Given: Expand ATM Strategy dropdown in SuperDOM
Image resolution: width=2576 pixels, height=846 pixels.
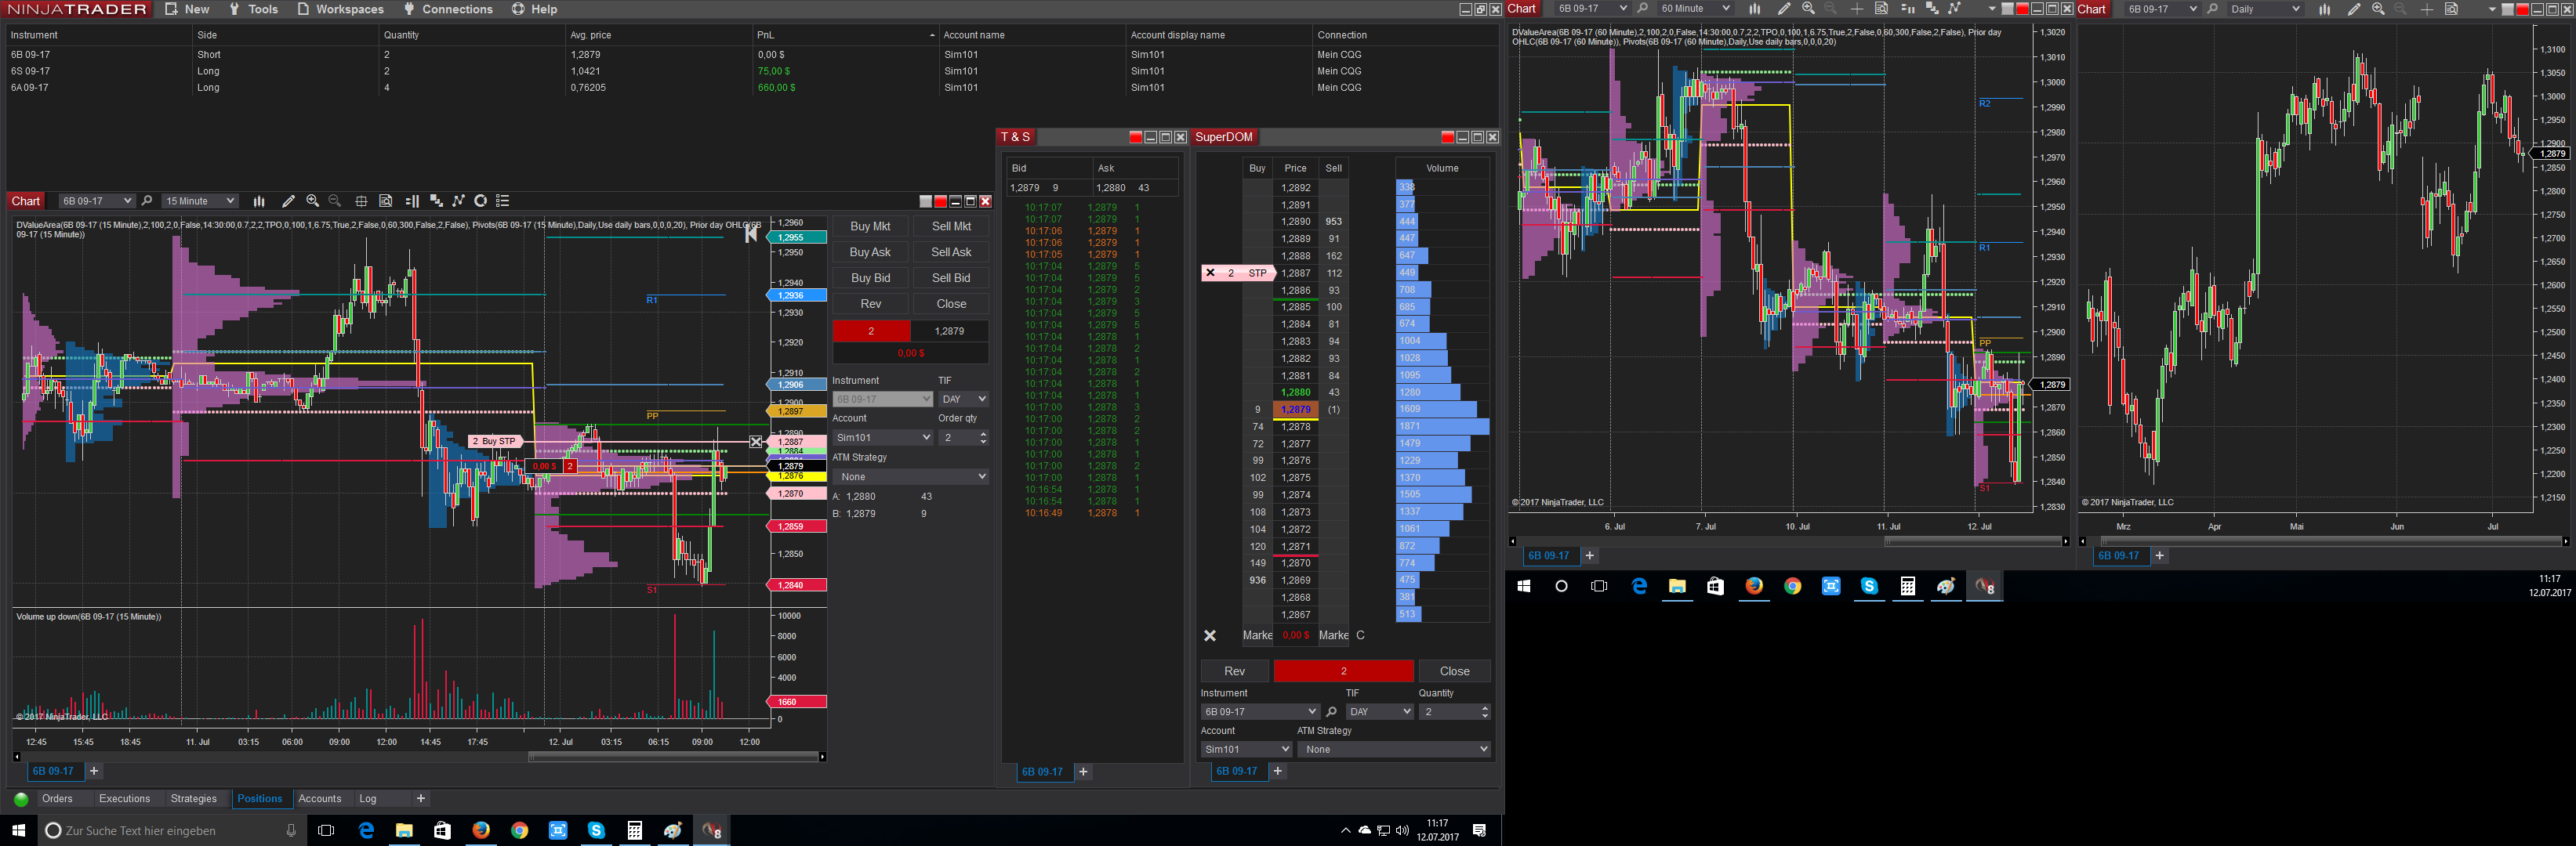Looking at the screenshot, I should (1394, 749).
